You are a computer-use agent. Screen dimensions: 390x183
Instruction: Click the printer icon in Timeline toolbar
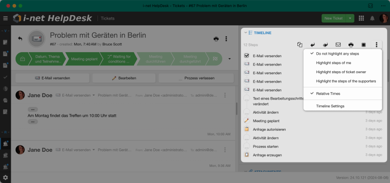[x=351, y=45]
